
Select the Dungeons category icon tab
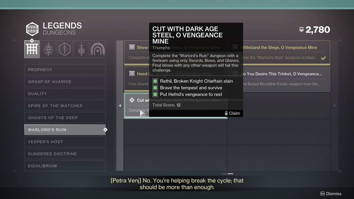32,49
